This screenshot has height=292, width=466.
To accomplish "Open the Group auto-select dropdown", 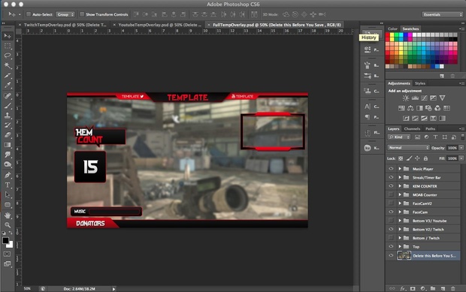I will (x=65, y=14).
